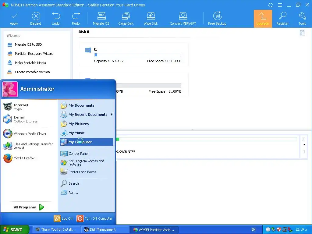Select the green disk map partition bar
The image size is (312, 234).
pyautogui.click(x=206, y=139)
